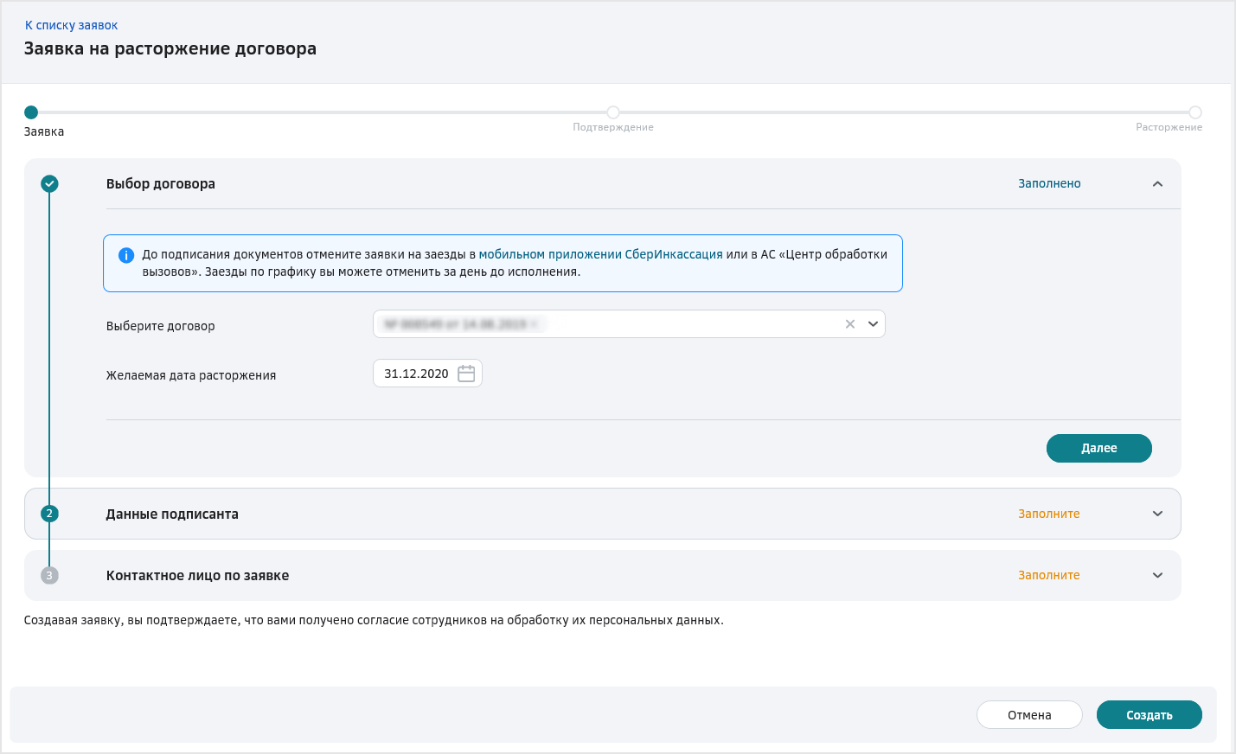Click the completed step checkmark icon

point(49,183)
